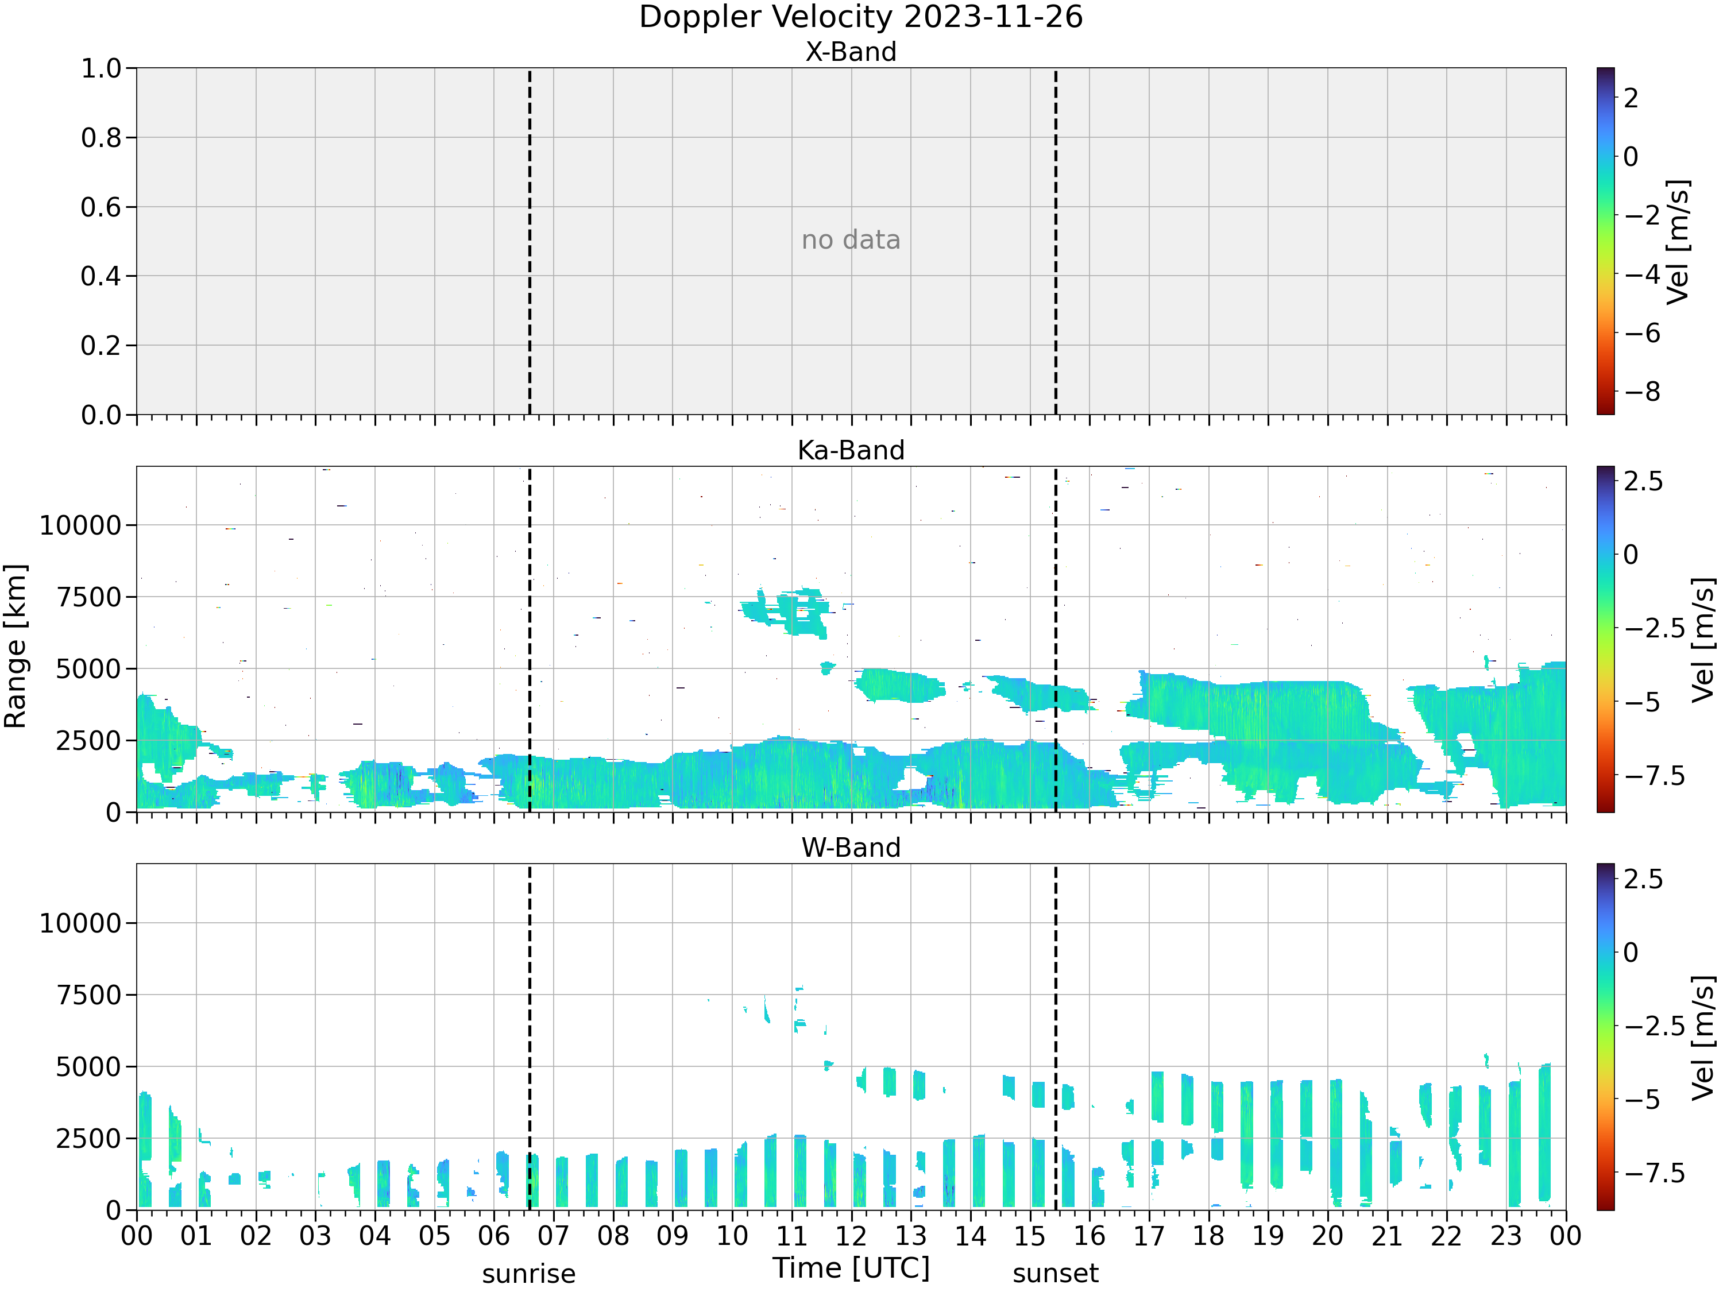
Task: Click the Ka-Band velocity colorbar
Action: (x=1605, y=639)
